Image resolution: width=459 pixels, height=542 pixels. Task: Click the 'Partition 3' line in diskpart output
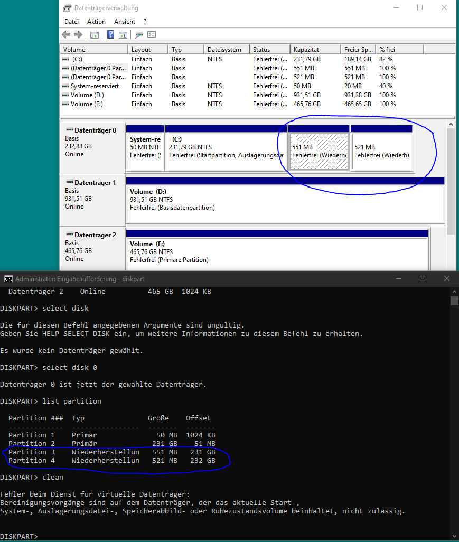[x=111, y=452]
